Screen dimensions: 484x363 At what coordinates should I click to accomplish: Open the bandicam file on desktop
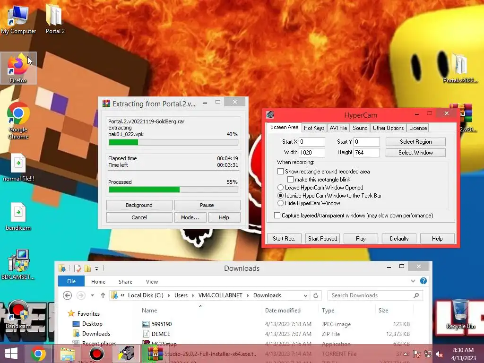click(x=18, y=216)
